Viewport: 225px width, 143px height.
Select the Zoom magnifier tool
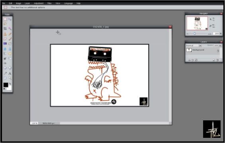tap(10, 78)
